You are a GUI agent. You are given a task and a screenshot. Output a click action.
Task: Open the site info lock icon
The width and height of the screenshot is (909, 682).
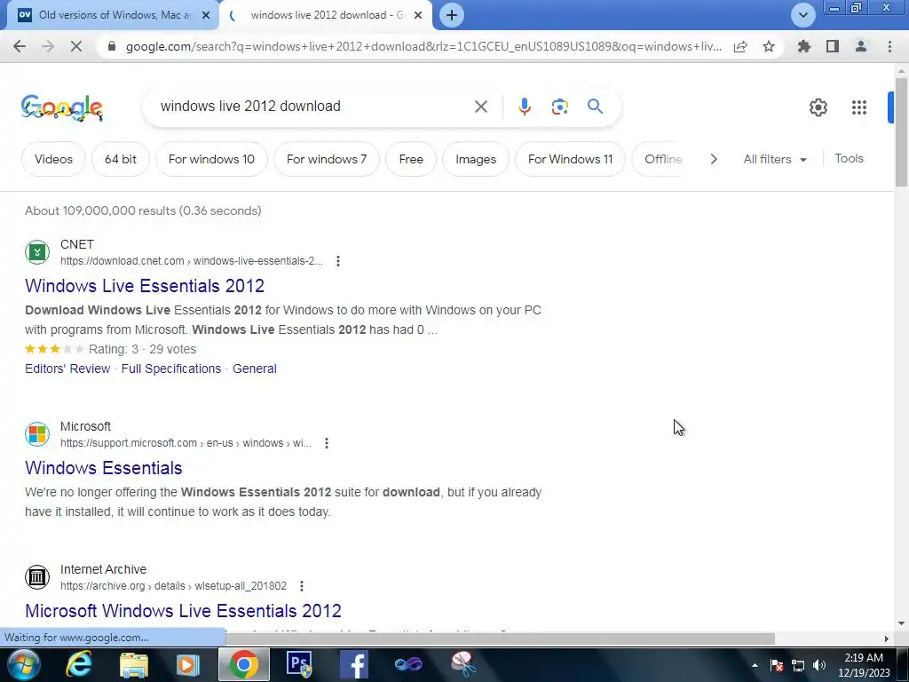point(112,46)
